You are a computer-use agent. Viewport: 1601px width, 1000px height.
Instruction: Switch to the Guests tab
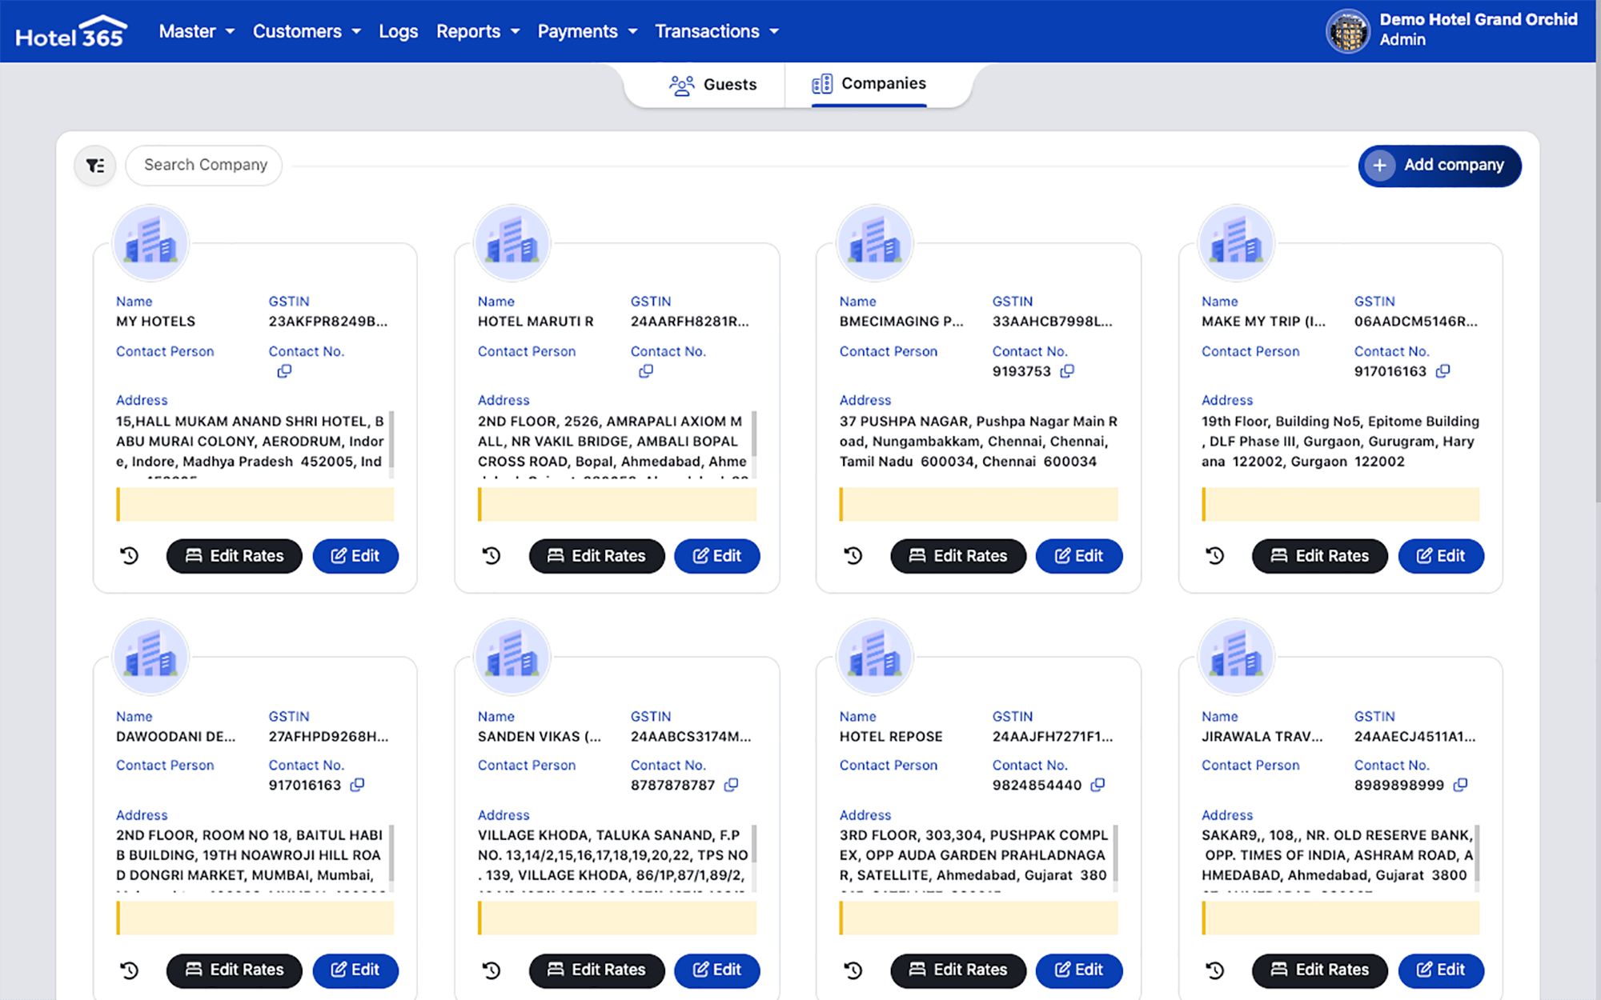point(712,84)
